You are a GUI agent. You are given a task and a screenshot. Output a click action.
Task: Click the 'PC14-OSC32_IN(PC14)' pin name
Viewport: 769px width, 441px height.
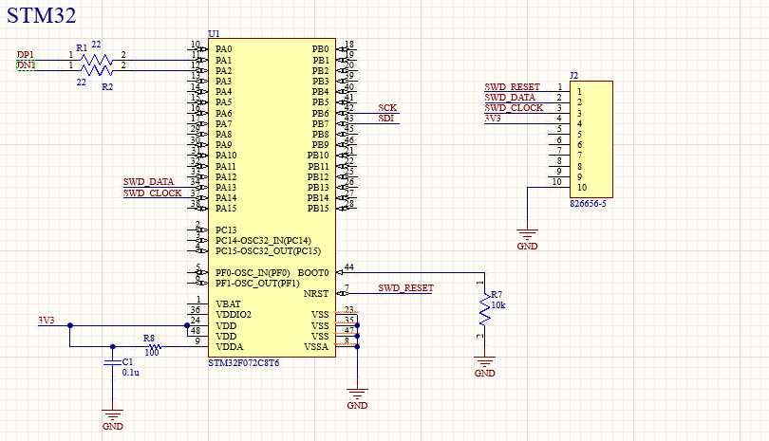pyautogui.click(x=263, y=241)
